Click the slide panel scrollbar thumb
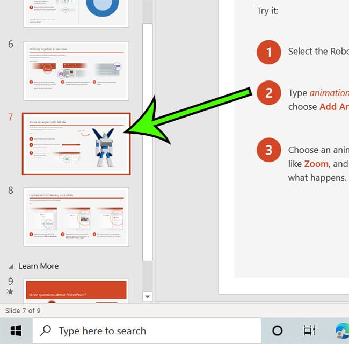349x344 pixels. coord(147,142)
